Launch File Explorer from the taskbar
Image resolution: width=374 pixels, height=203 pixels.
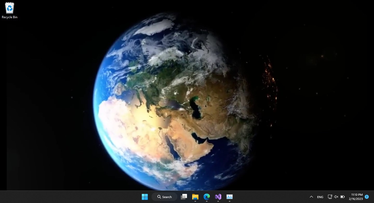195,197
